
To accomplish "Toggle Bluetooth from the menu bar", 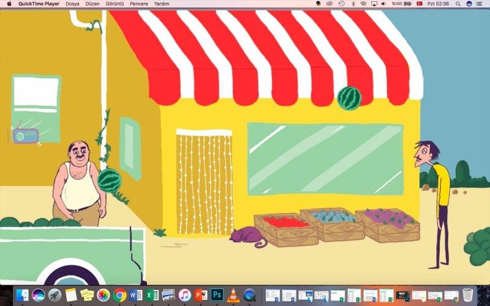I will [353, 4].
